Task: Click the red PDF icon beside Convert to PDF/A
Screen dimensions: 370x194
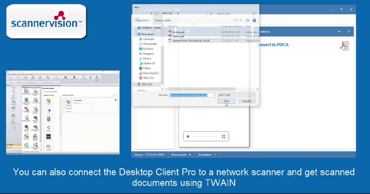Action: pos(344,46)
